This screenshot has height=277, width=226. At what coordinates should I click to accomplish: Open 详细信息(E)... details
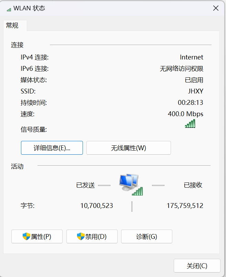pos(52,148)
